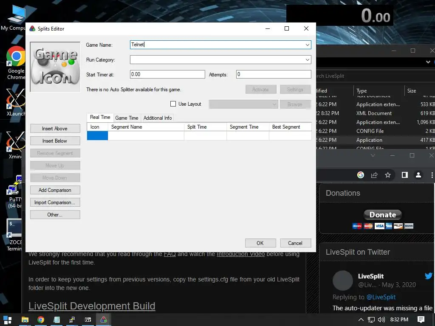435x326 pixels.
Task: Open File Explorer from the taskbar
Action: click(x=25, y=320)
